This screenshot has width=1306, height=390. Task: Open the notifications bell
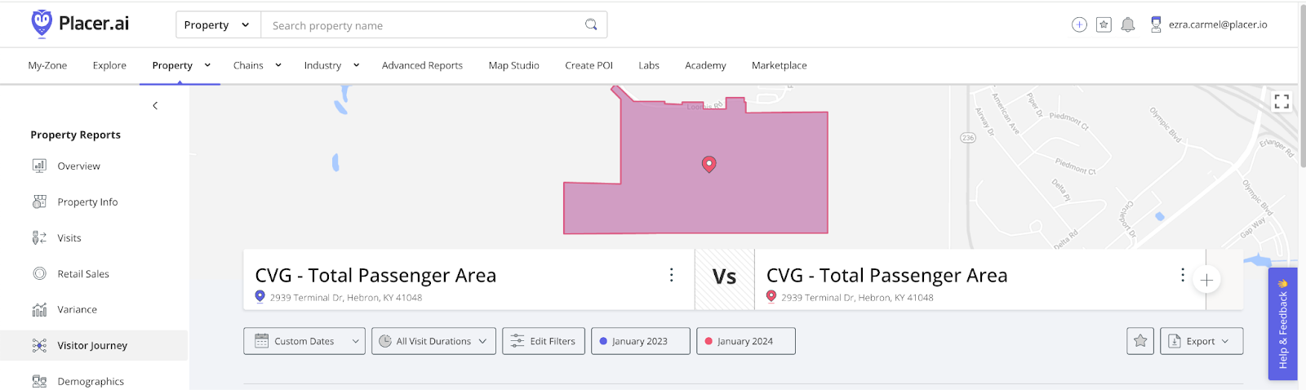(1128, 24)
